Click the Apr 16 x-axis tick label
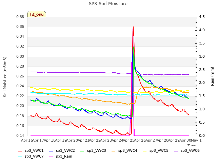The width and height of the screenshot is (217, 163). (x=27, y=140)
